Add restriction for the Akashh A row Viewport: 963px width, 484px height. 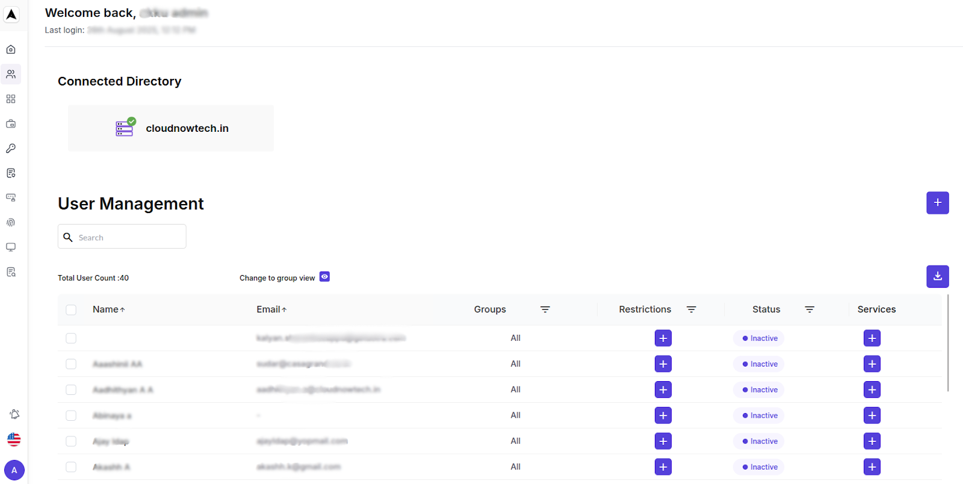pos(663,467)
